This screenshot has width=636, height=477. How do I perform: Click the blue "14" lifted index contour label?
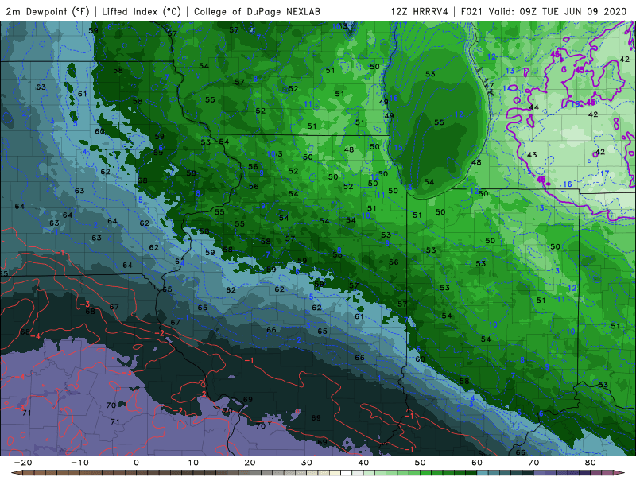coord(507,88)
